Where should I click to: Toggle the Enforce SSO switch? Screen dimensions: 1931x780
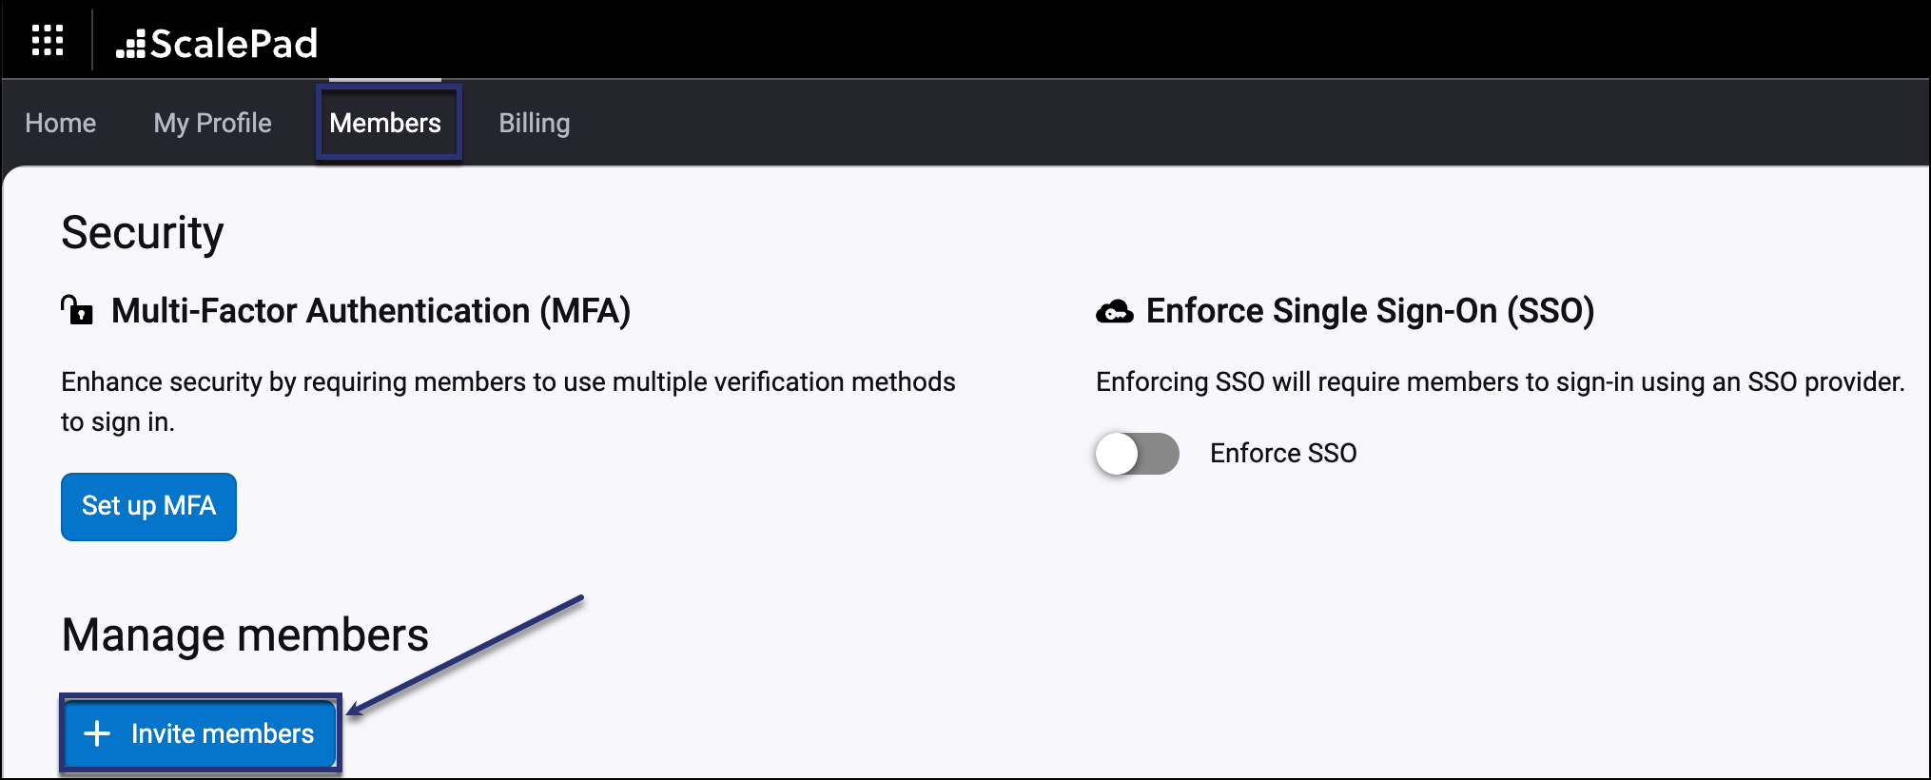(x=1138, y=454)
